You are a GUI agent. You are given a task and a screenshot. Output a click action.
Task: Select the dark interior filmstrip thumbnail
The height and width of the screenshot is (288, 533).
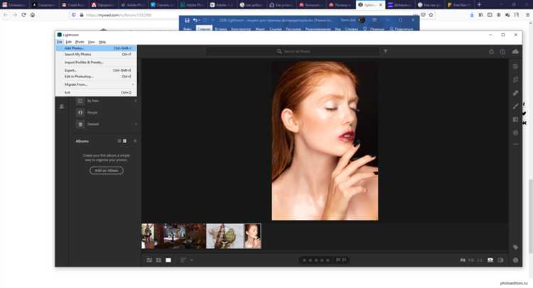180,236
